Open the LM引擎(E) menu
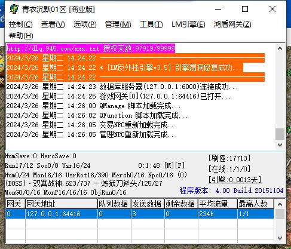Viewport: 291px width, 249px height. point(188,24)
